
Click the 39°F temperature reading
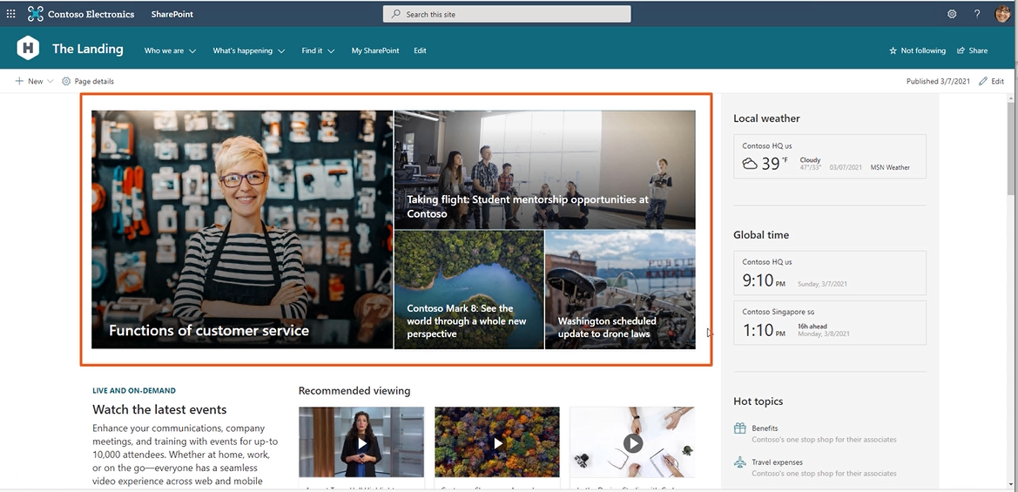coord(774,164)
